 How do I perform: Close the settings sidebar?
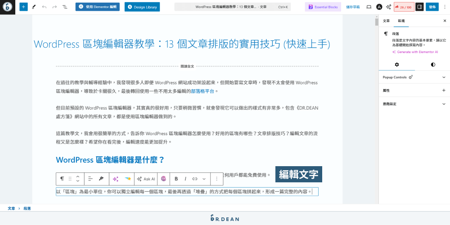pyautogui.click(x=445, y=21)
